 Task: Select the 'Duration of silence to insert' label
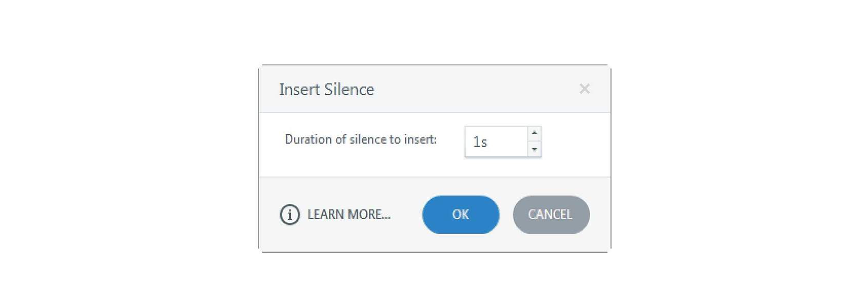point(361,139)
